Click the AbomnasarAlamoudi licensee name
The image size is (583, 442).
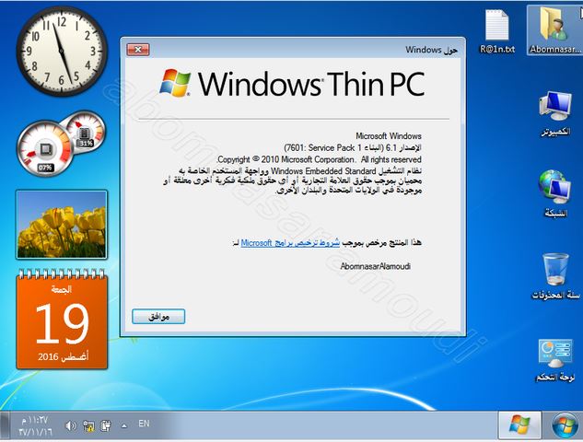376,266
